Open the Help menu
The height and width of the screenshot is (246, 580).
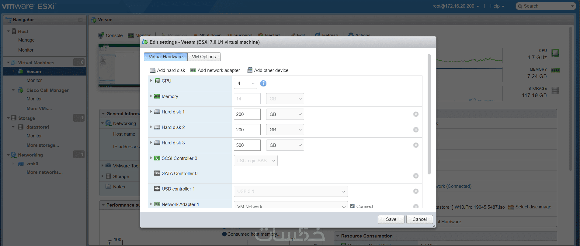(x=497, y=6)
